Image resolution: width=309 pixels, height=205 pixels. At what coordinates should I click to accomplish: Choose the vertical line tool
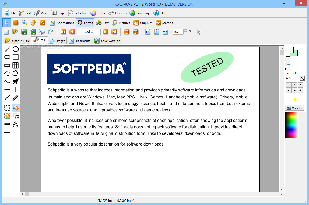tap(16, 89)
